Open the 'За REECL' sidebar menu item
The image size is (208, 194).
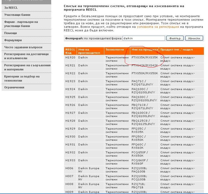(11, 8)
